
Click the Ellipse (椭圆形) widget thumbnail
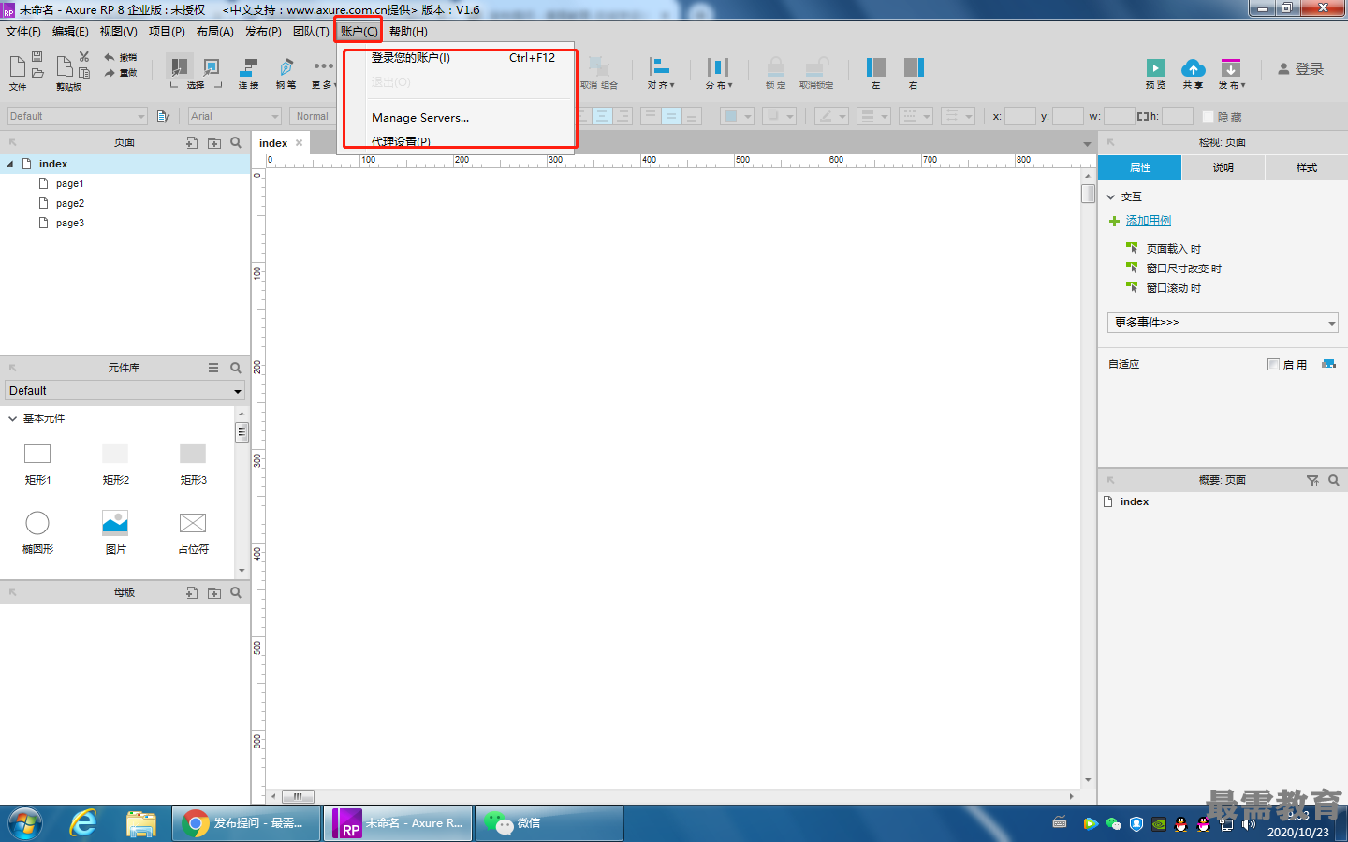(x=37, y=523)
